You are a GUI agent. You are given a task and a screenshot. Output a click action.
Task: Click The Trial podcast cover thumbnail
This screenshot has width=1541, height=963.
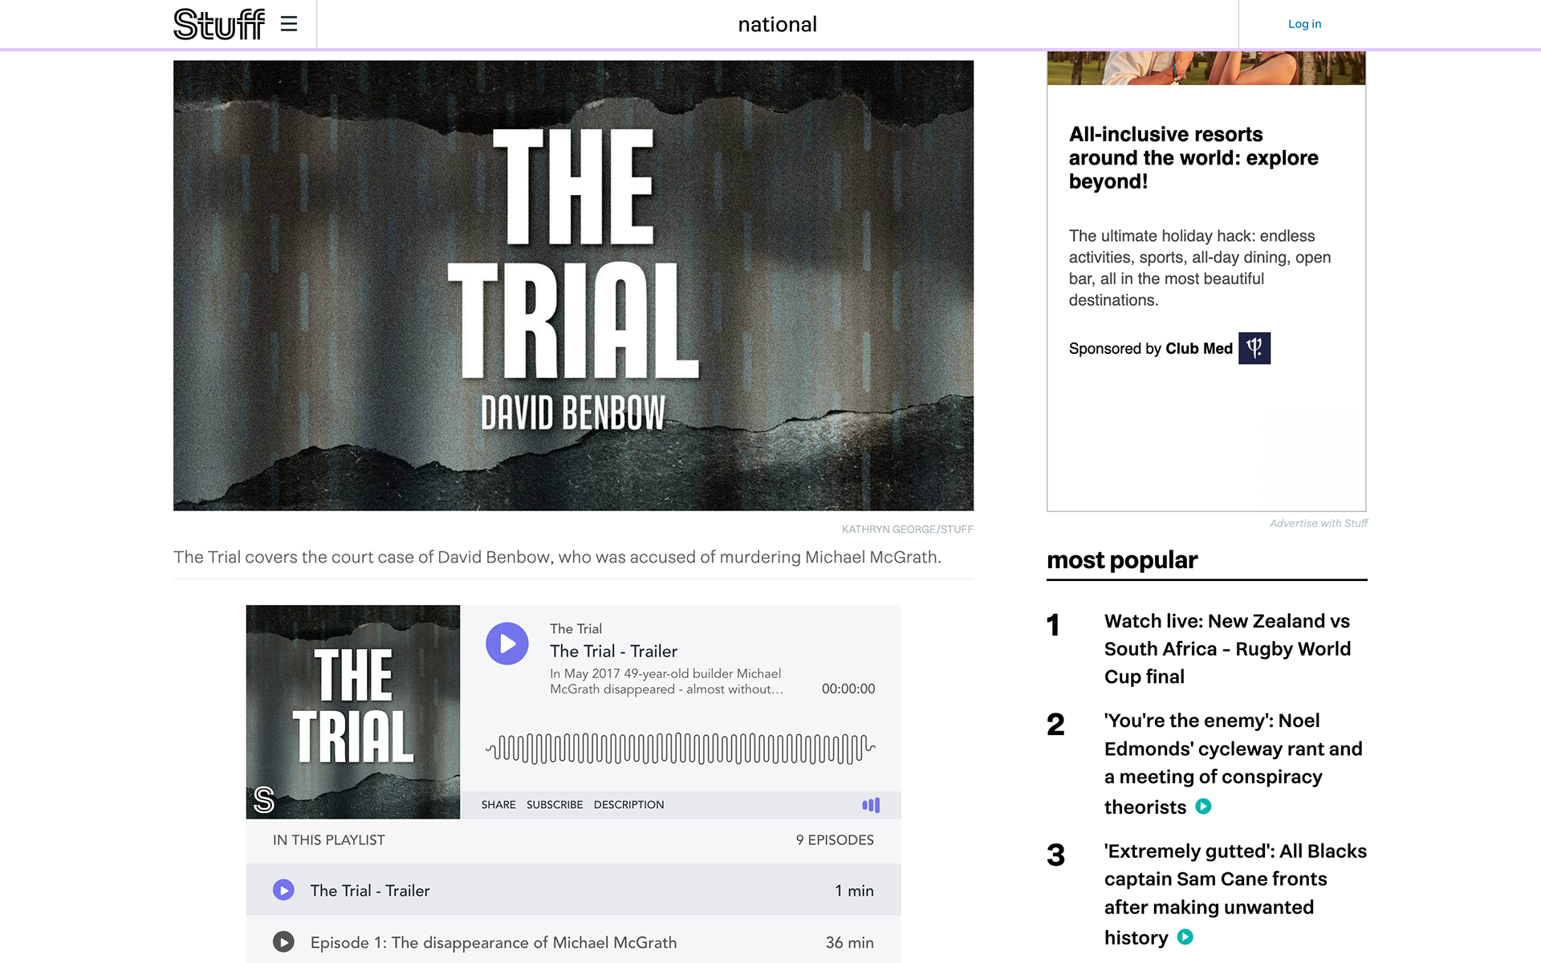[353, 712]
